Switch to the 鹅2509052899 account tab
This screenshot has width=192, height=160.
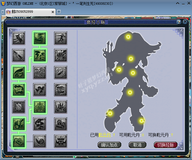point(30,12)
